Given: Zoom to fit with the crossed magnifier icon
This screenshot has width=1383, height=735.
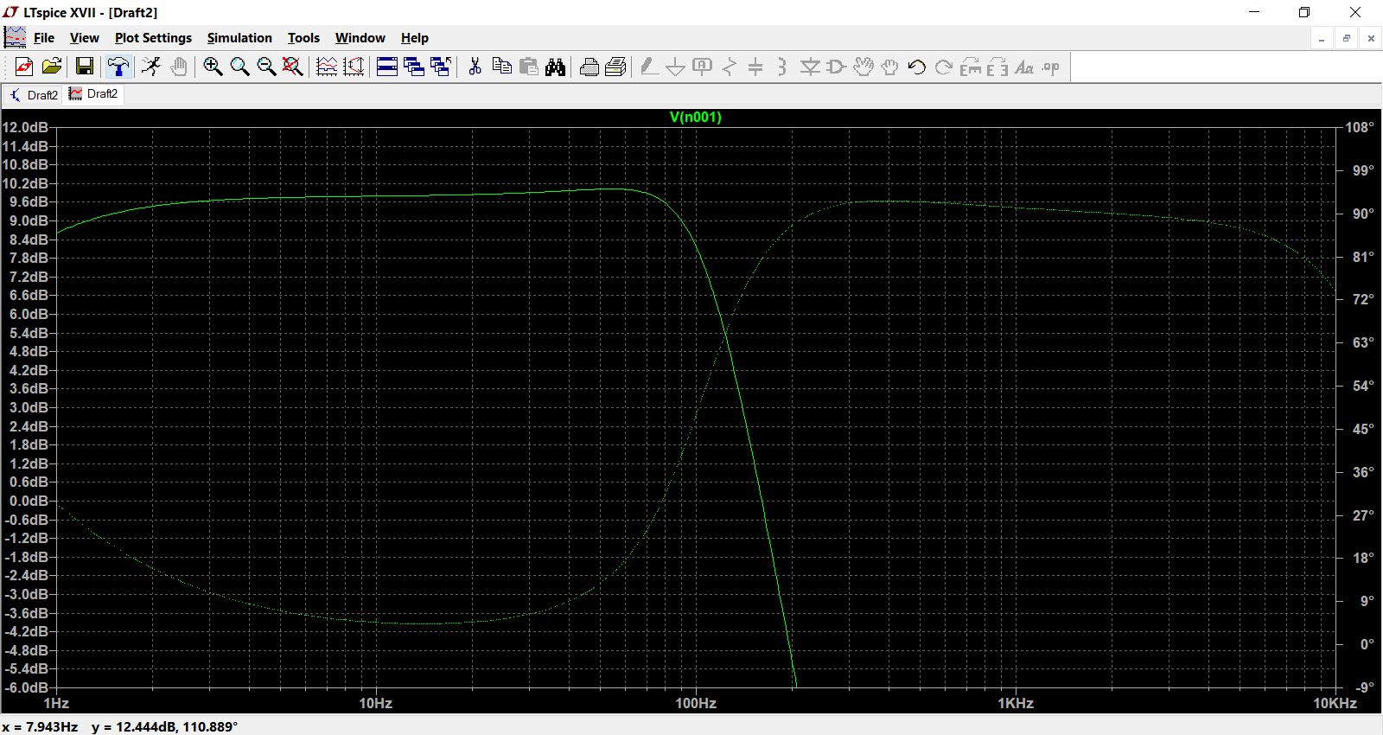Looking at the screenshot, I should coord(293,67).
